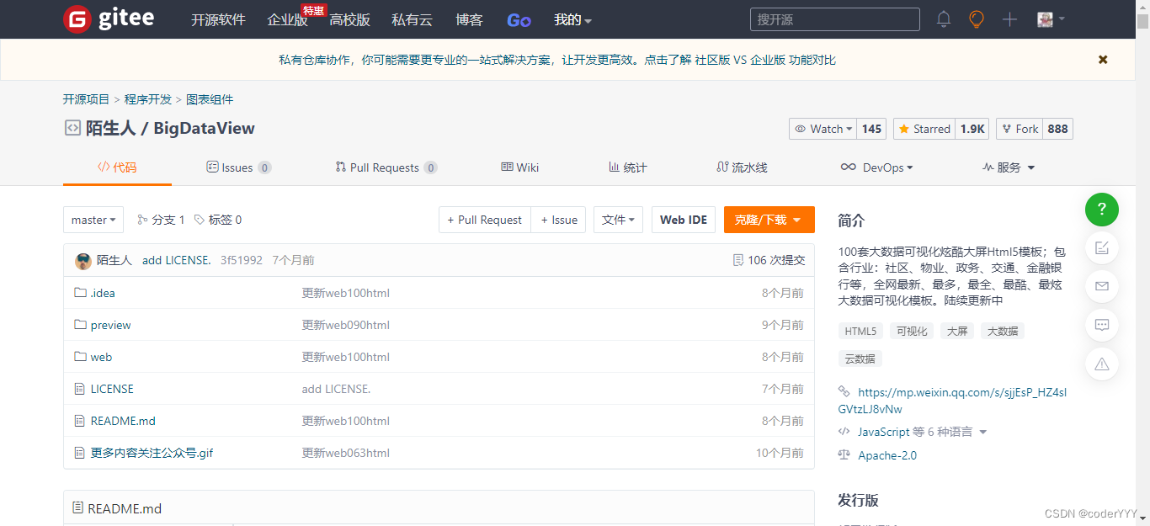1150x526 pixels.
Task: Expand the 文件 dropdown
Action: (619, 220)
